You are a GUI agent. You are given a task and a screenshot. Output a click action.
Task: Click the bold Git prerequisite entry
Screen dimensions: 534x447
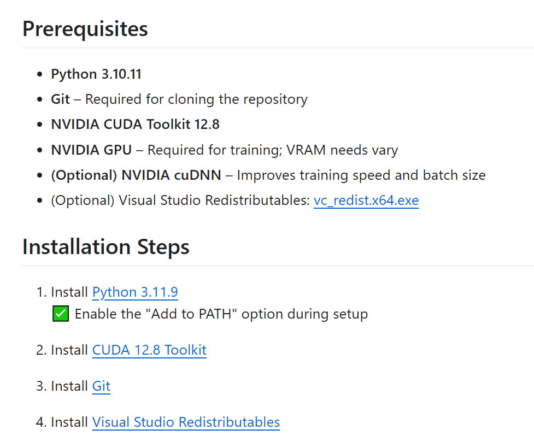click(60, 99)
